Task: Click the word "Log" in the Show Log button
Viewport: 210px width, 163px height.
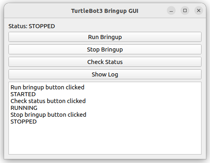Action: [113, 75]
